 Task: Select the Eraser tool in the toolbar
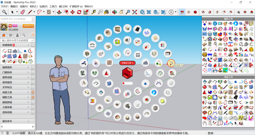(x=23, y=12)
